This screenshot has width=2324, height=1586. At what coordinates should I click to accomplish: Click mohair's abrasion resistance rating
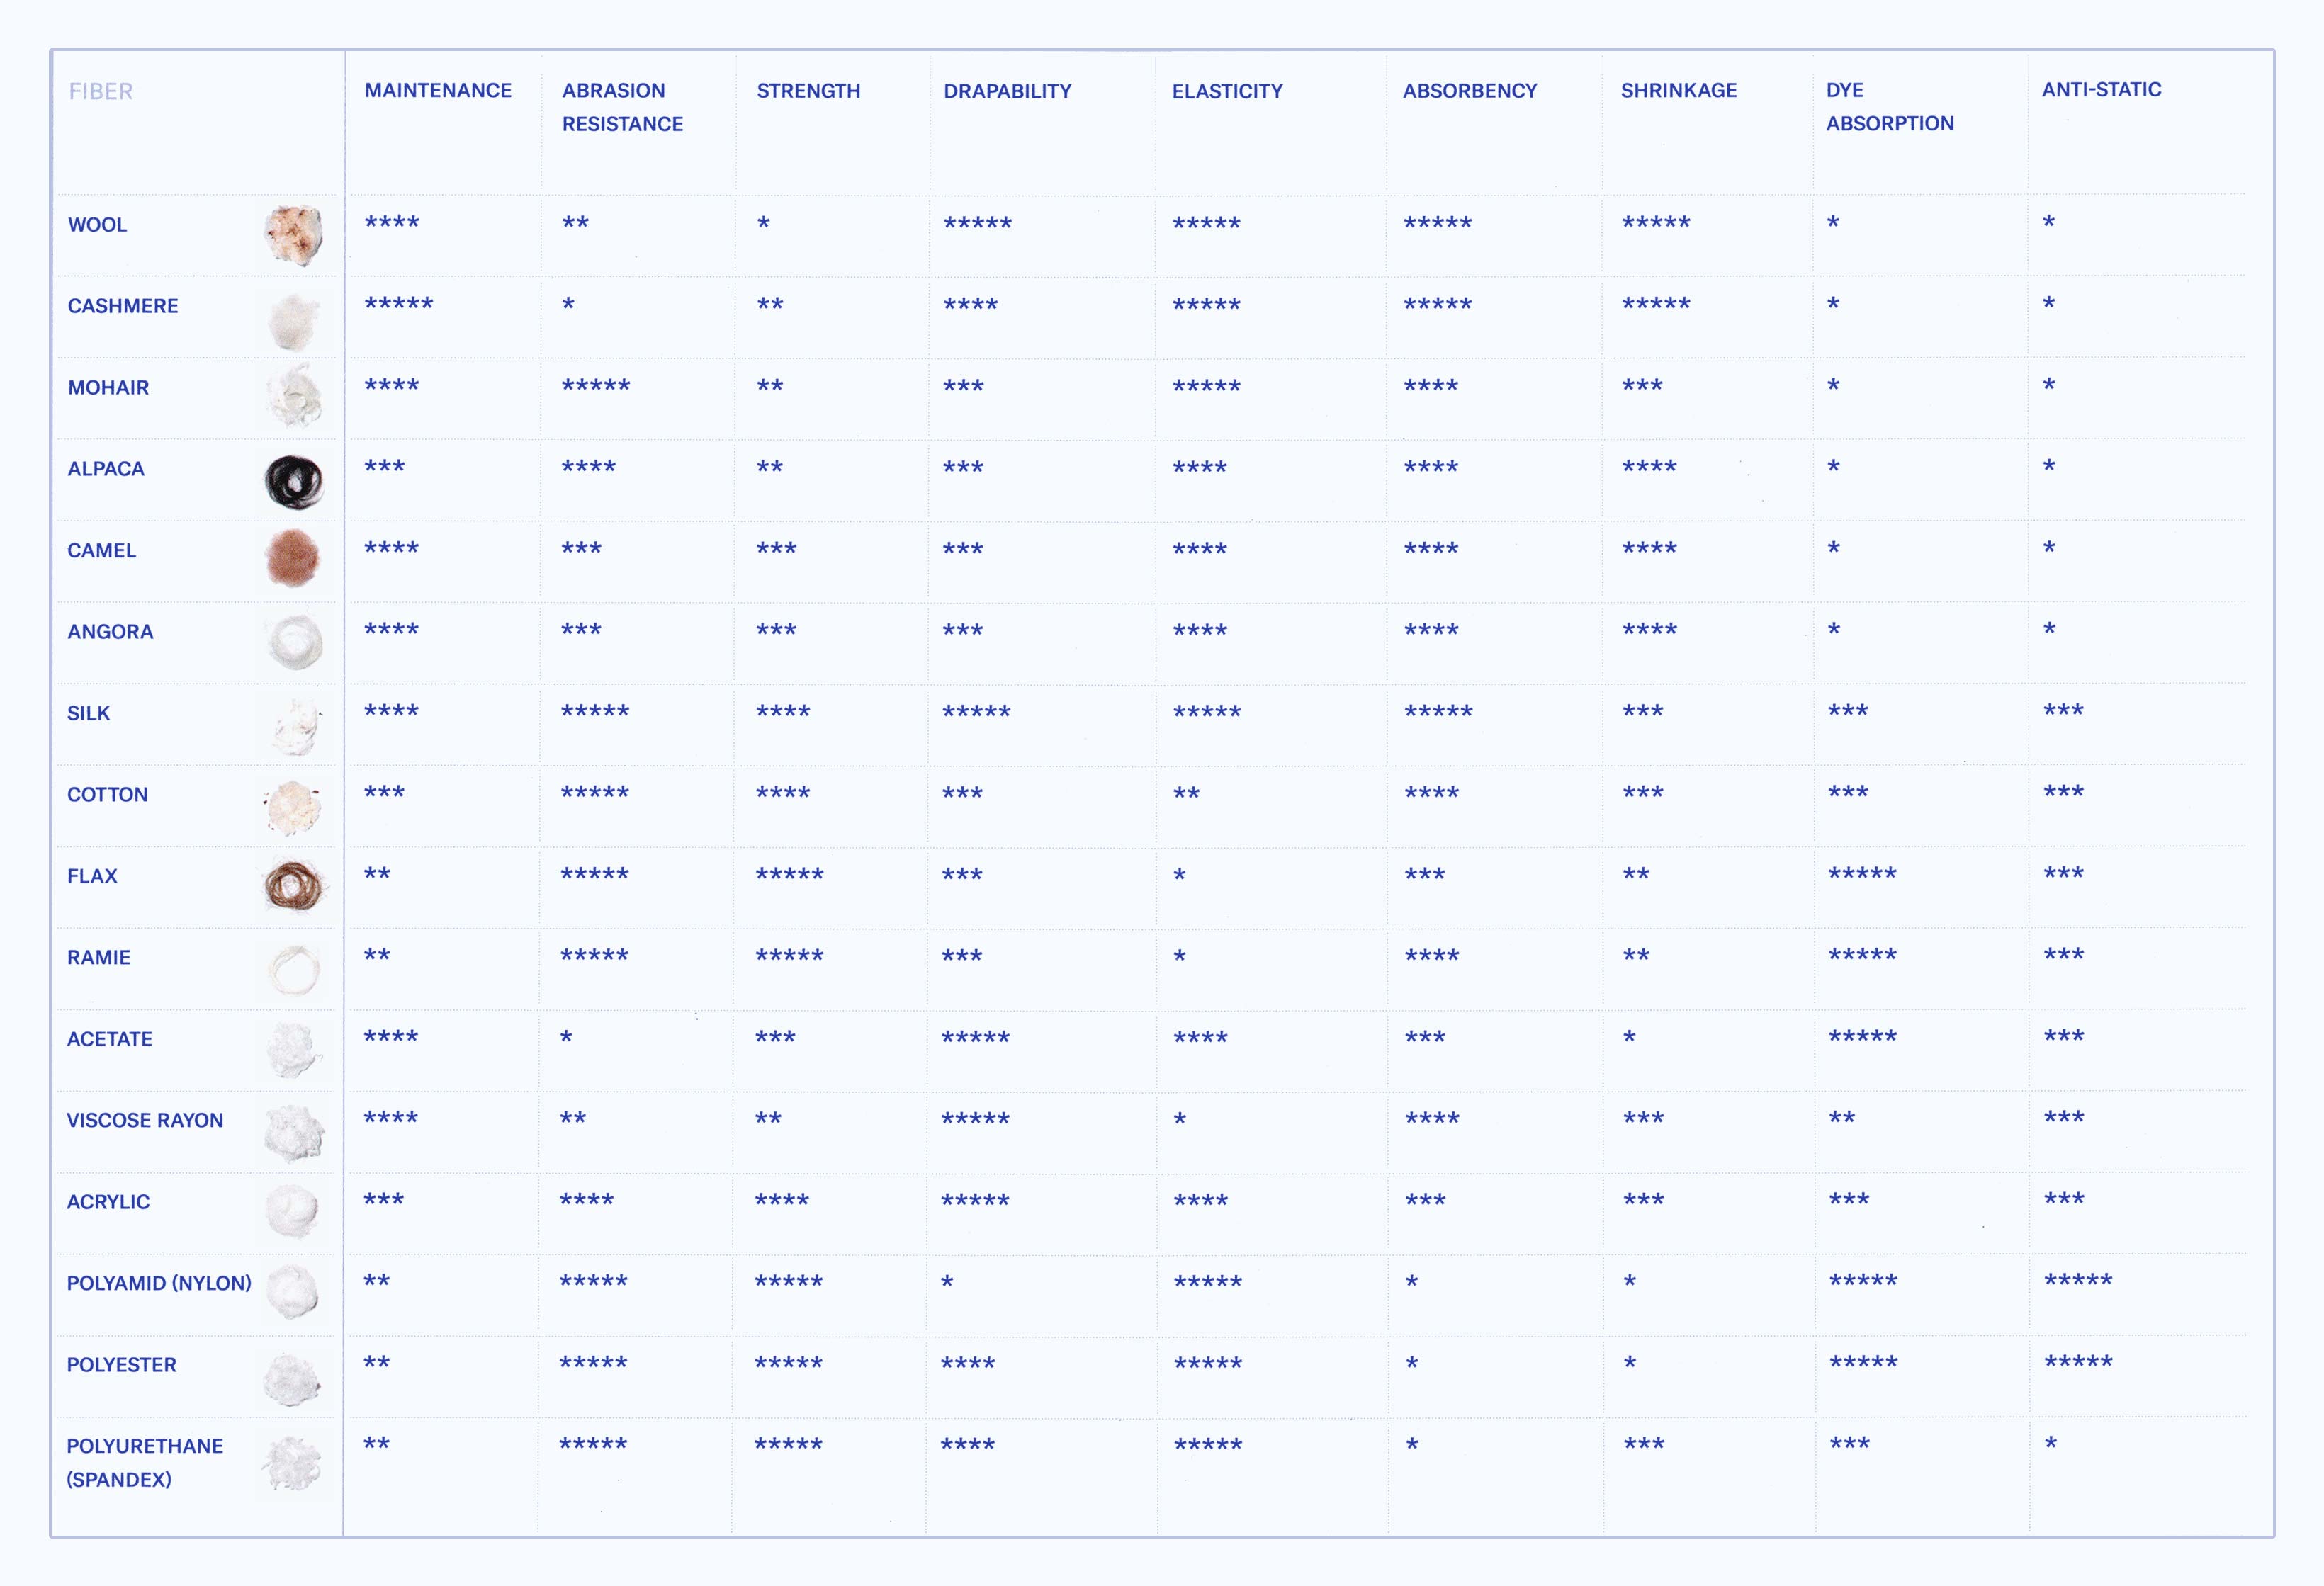tap(596, 385)
